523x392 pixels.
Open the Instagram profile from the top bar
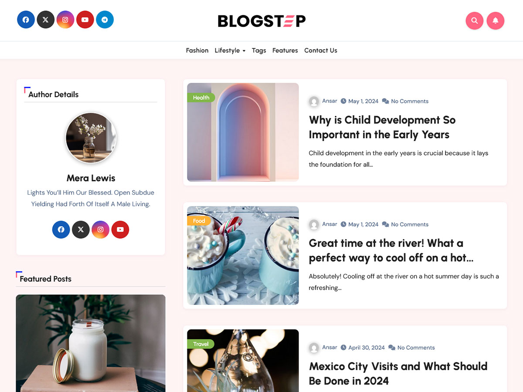pyautogui.click(x=65, y=20)
